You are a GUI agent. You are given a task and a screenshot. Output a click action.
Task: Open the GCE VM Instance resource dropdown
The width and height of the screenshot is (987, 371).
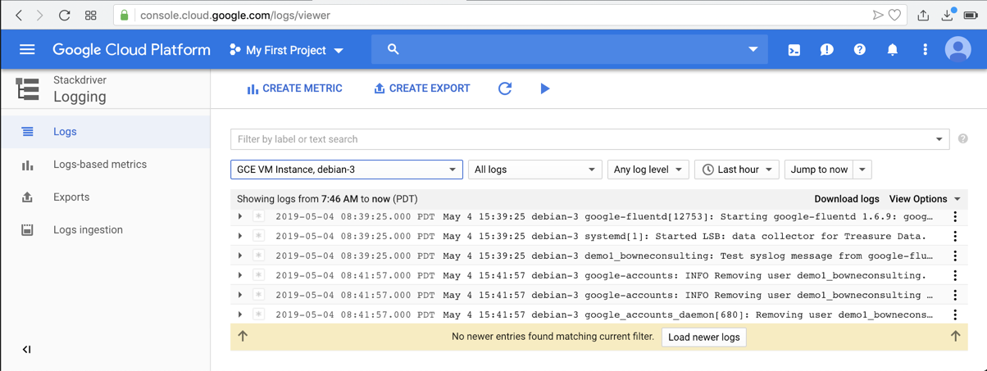(x=346, y=170)
